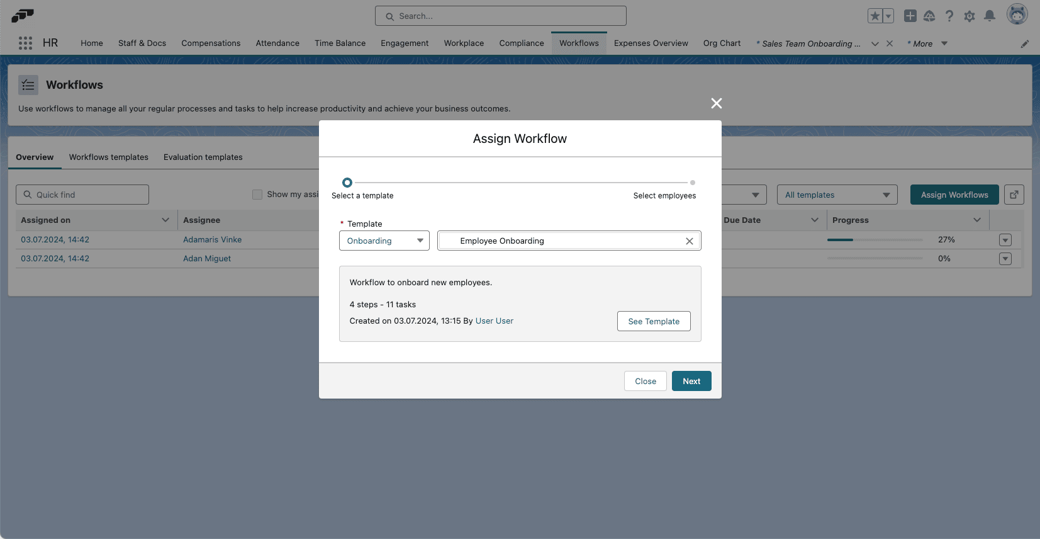
Task: Open the Onboarding template category dropdown
Action: (x=384, y=241)
